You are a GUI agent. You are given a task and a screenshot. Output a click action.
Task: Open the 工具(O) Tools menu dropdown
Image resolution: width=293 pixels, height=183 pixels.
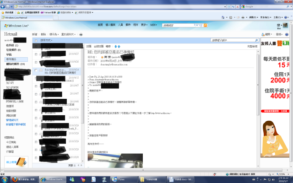tap(278, 17)
